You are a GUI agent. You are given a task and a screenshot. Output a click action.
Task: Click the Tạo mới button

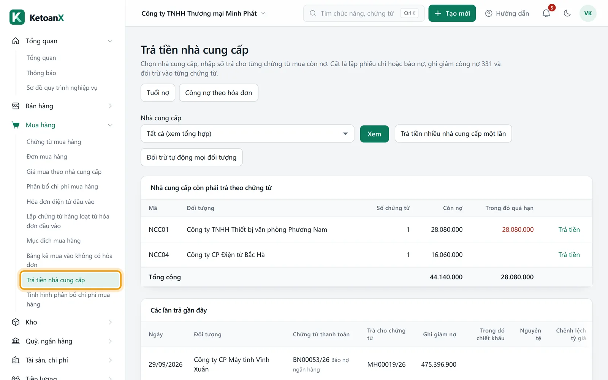[x=452, y=13]
